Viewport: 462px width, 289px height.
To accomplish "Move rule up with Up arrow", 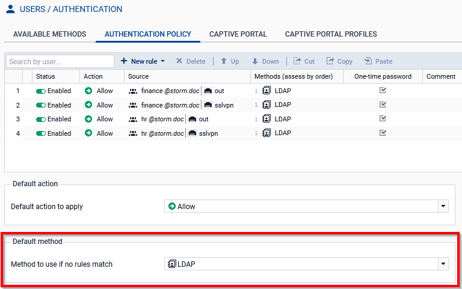I will click(x=224, y=61).
